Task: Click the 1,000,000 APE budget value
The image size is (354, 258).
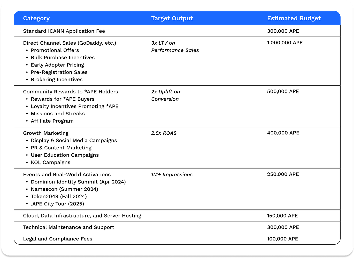Action: coord(285,43)
